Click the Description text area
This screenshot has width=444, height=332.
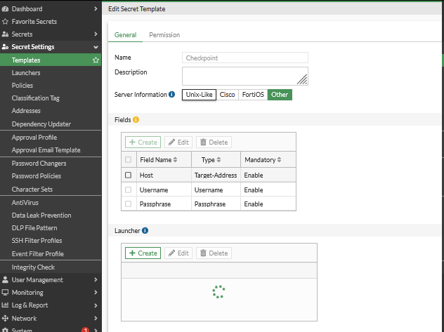point(245,76)
